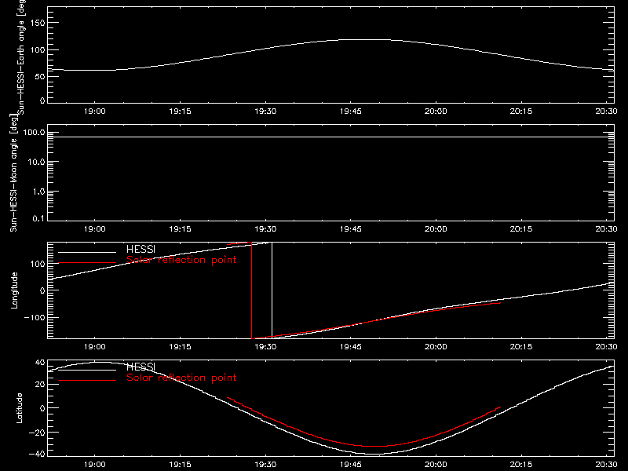Click 19:30 under the Latitude plot
This screenshot has height=471, width=628.
tap(265, 465)
